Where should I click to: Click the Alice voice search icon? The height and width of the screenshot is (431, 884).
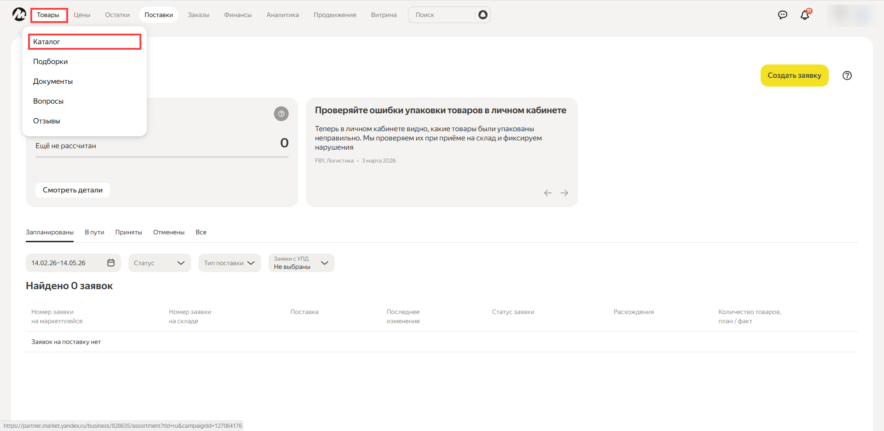(483, 15)
